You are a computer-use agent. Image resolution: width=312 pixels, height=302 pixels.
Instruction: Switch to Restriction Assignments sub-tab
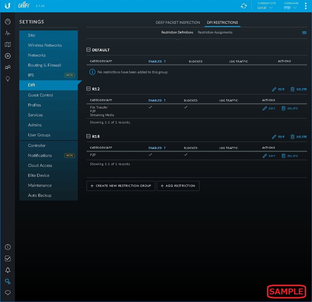215,32
